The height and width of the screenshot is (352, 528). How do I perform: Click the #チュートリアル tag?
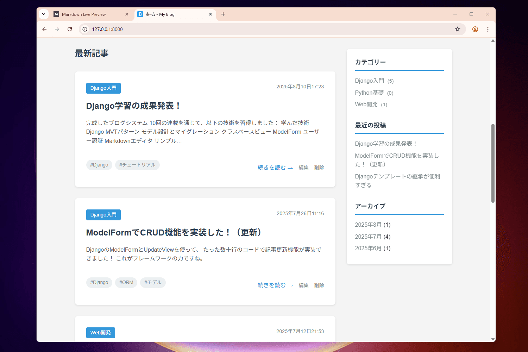[x=137, y=165]
